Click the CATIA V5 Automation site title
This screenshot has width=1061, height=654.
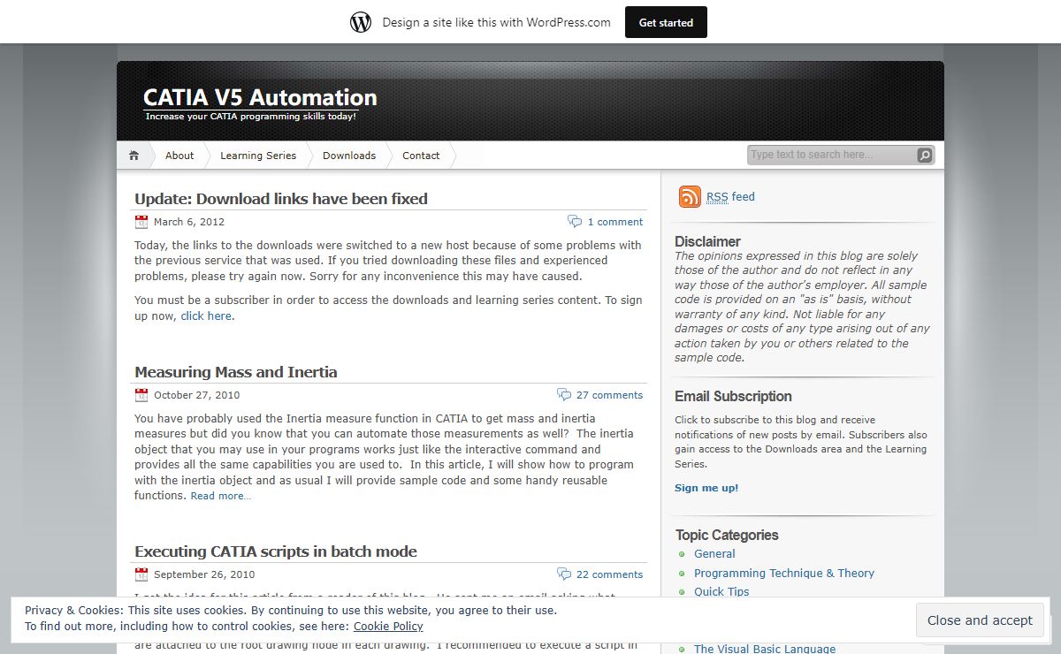tap(260, 97)
